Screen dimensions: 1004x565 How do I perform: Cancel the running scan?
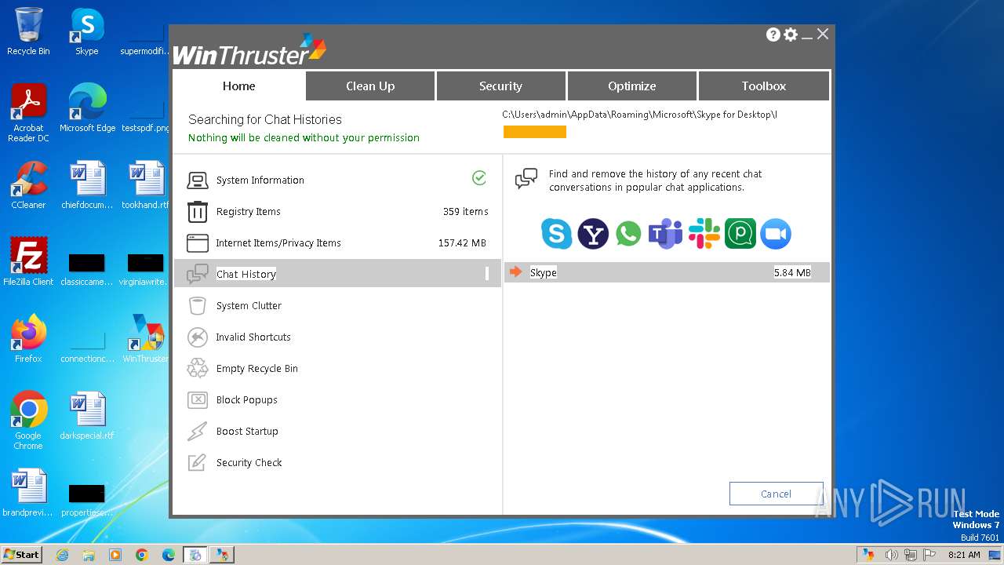(776, 494)
